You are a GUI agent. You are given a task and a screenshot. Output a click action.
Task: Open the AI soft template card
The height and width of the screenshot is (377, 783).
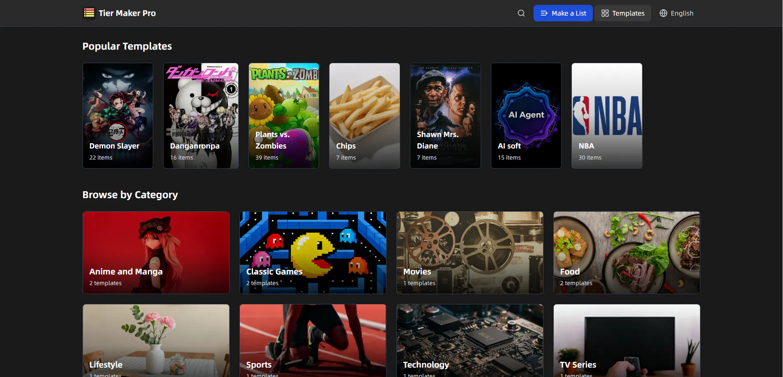pos(526,116)
